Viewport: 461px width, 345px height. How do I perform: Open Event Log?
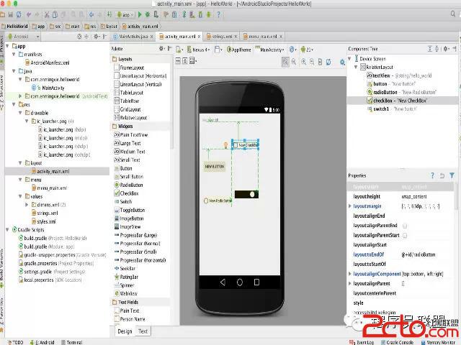362,342
